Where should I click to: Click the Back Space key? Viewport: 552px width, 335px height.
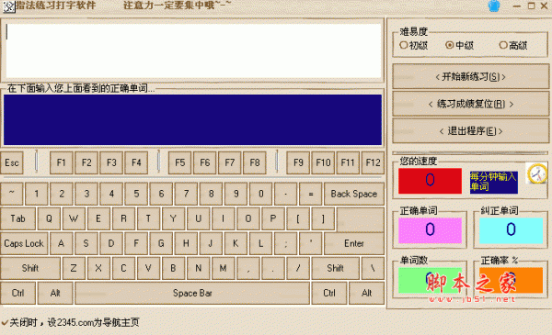pos(354,194)
